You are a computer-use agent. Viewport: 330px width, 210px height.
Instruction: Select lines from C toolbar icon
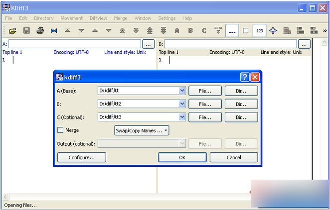click(204, 31)
